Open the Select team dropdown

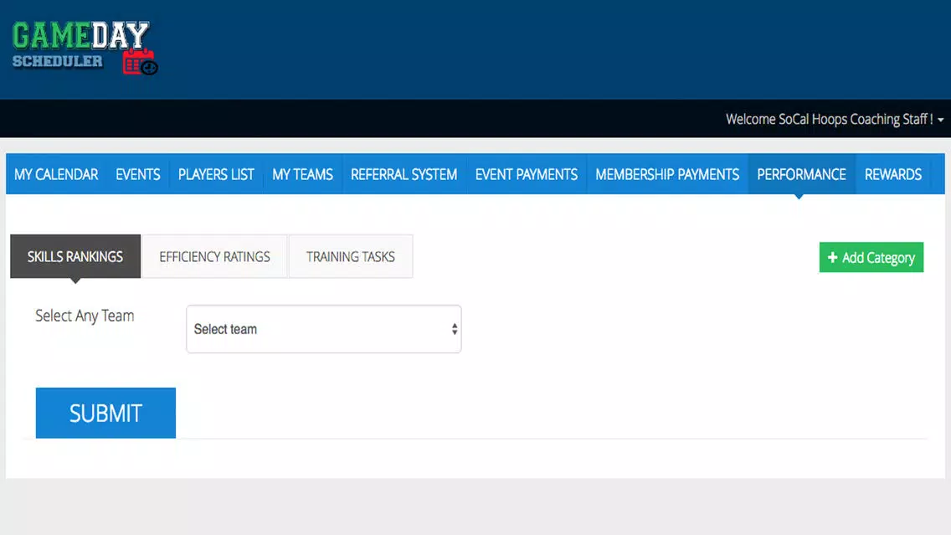coord(324,329)
